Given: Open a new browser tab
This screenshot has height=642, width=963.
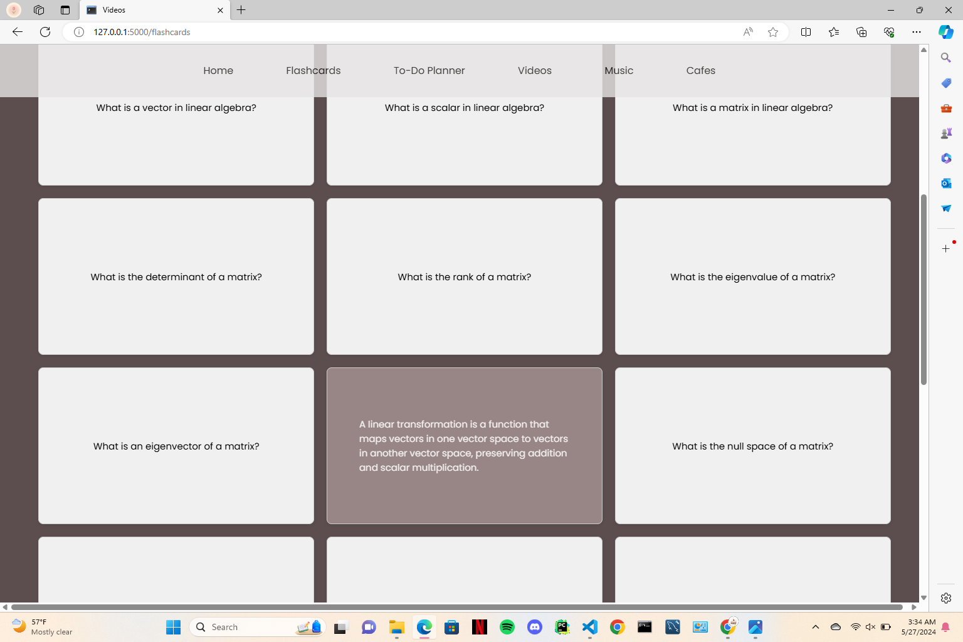Looking at the screenshot, I should coord(241,10).
